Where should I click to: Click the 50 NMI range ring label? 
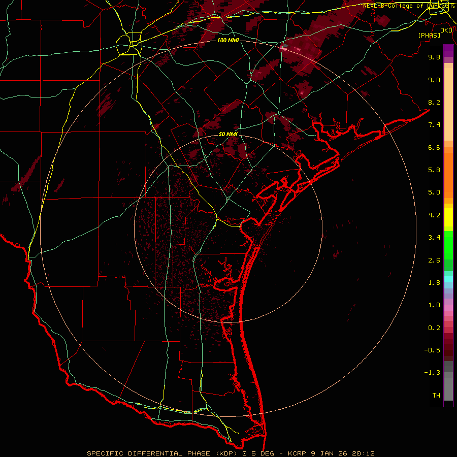(x=228, y=135)
